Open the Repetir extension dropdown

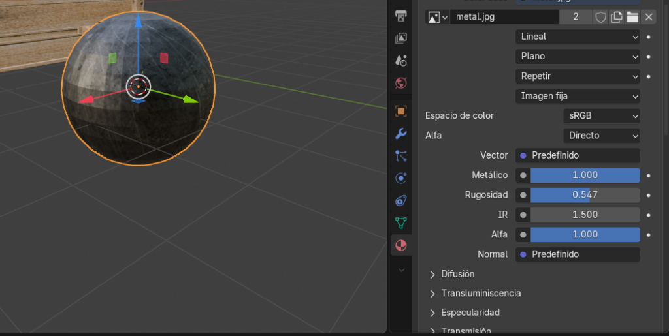(578, 76)
